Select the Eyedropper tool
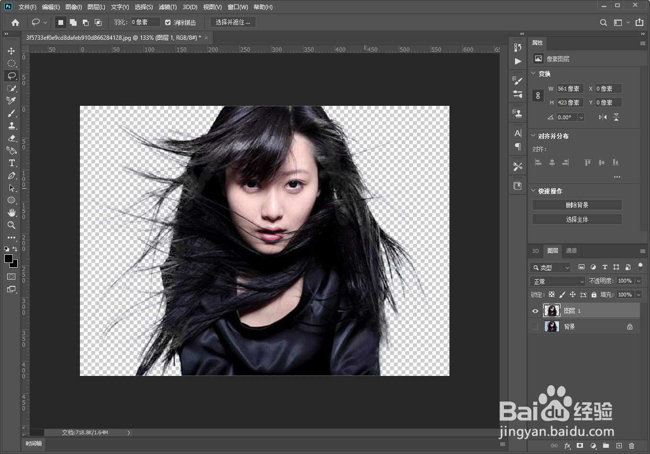The width and height of the screenshot is (650, 454). pyautogui.click(x=11, y=101)
